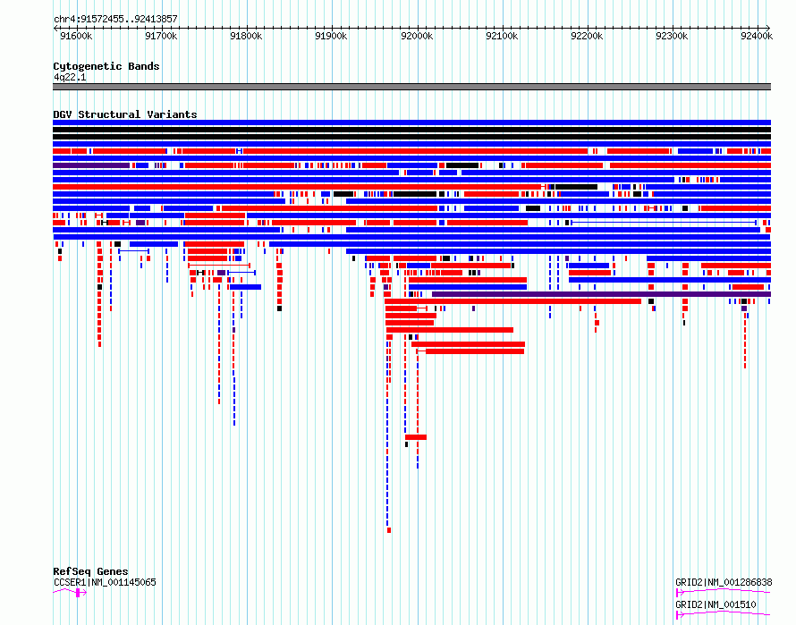The width and height of the screenshot is (796, 625).
Task: Click the thin red interval line near 91800k
Action: point(219,265)
